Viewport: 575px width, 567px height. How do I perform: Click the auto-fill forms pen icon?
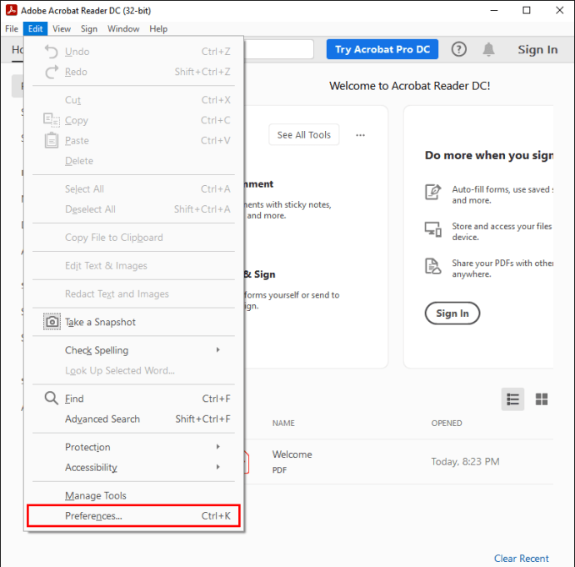[432, 192]
